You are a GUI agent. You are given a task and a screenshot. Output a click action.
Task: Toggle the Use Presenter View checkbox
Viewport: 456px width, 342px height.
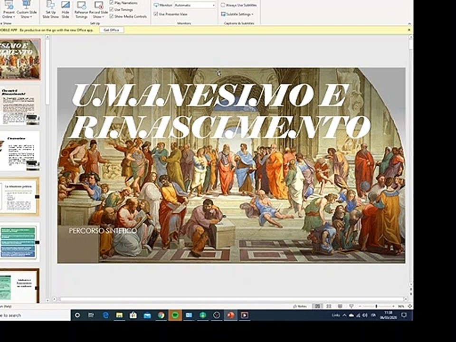coord(156,14)
